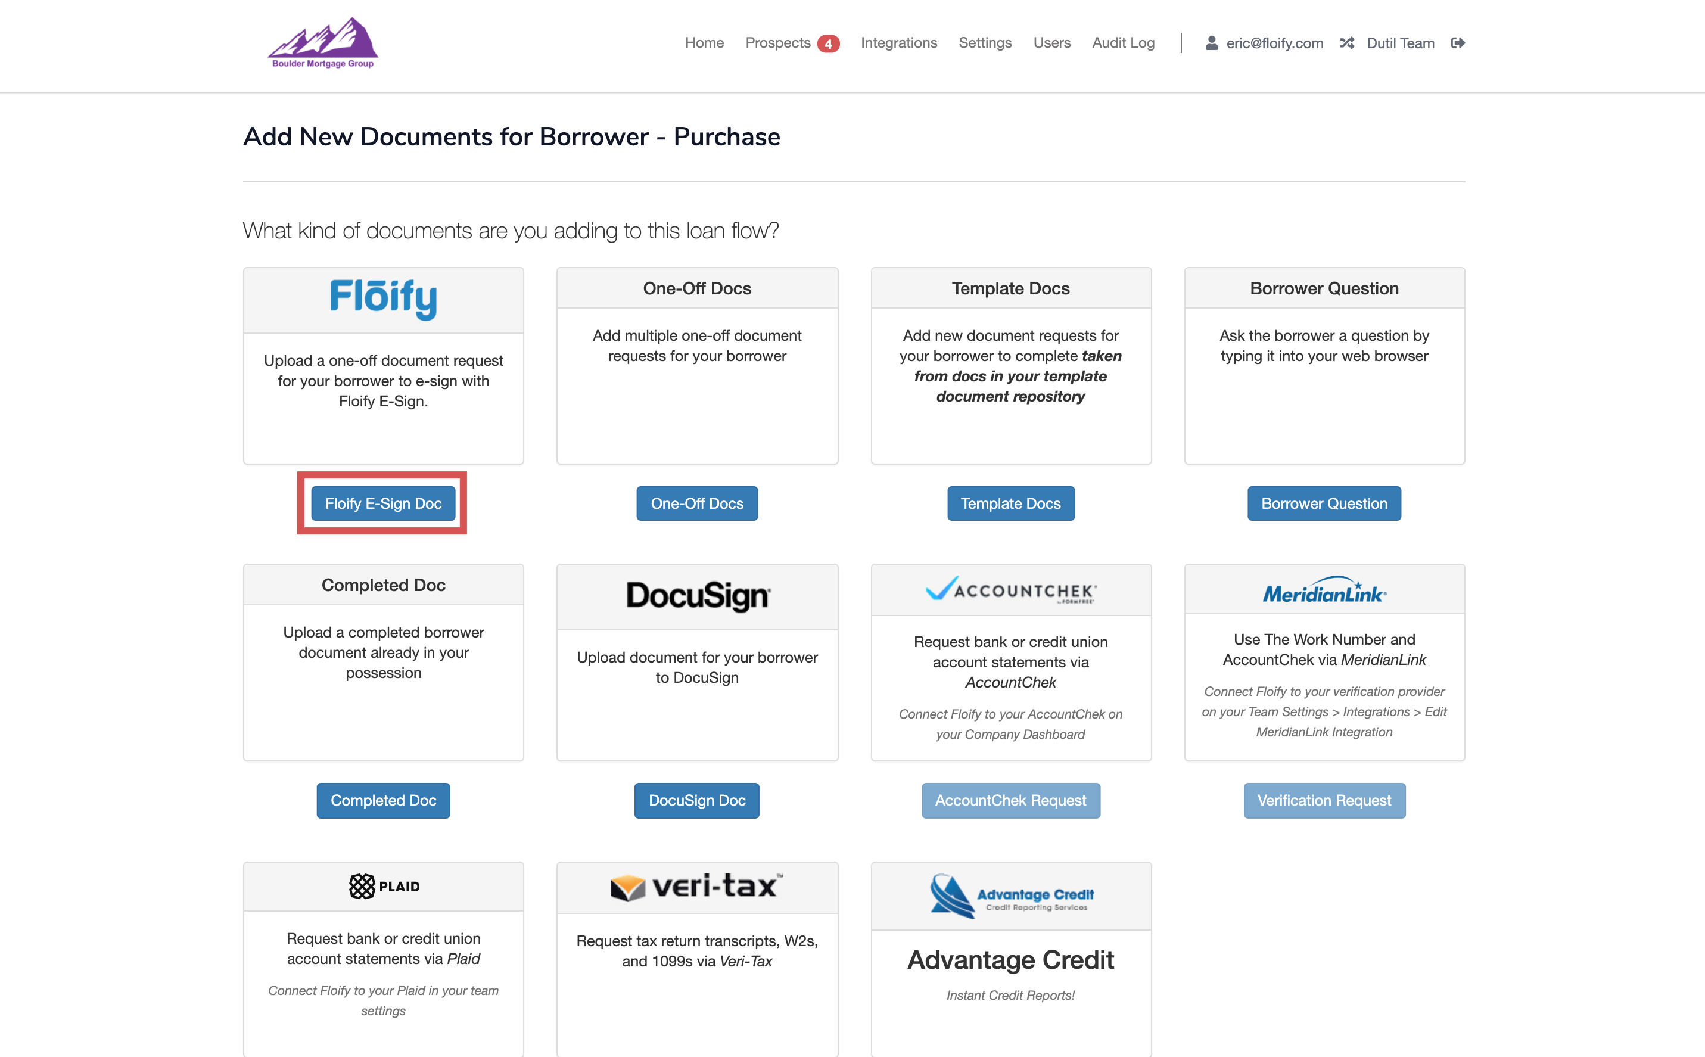The width and height of the screenshot is (1705, 1057).
Task: Click the Boulder Mortgage Group logo
Action: (323, 43)
